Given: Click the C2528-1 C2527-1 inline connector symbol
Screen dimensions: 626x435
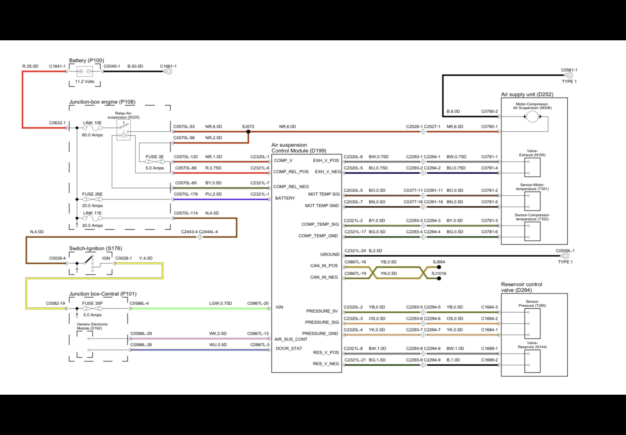Looking at the screenshot, I should pos(423,132).
